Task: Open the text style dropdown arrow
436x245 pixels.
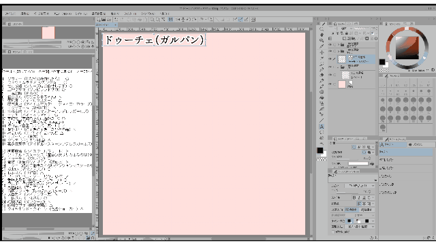Action: (373, 197)
